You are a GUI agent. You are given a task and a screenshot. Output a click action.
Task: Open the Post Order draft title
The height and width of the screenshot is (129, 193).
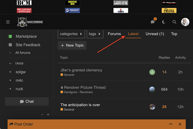[23, 124]
